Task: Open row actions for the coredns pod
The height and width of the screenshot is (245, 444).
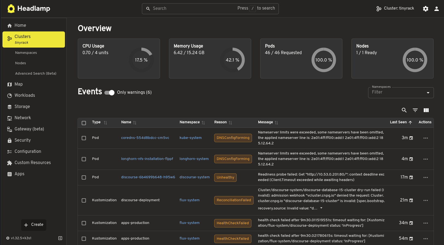Action: 426,138
